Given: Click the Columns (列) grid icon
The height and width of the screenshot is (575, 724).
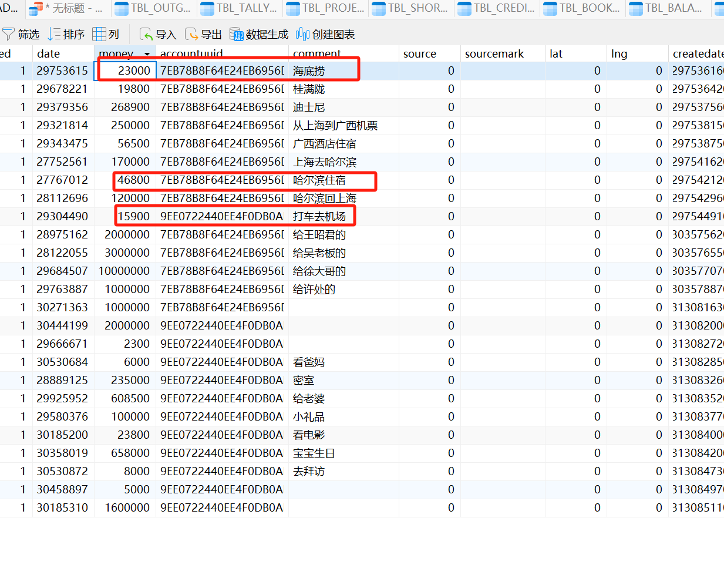Looking at the screenshot, I should pyautogui.click(x=99, y=35).
